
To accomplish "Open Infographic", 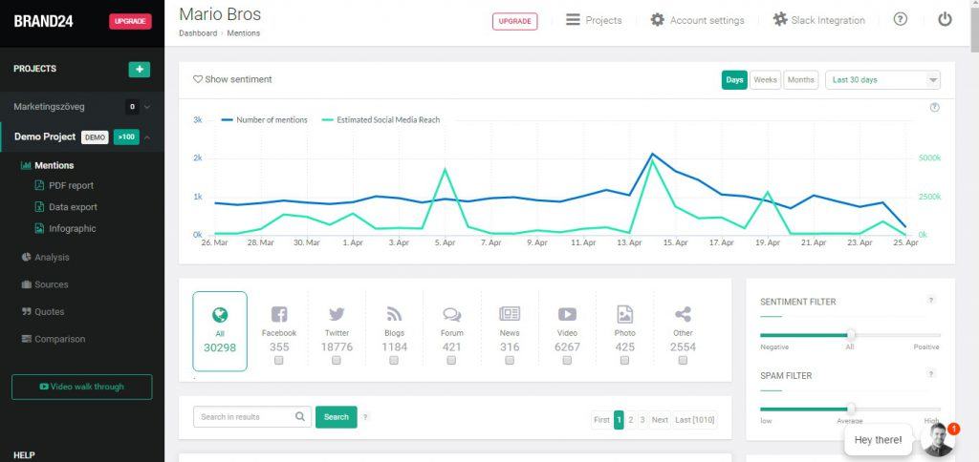I will tap(66, 229).
